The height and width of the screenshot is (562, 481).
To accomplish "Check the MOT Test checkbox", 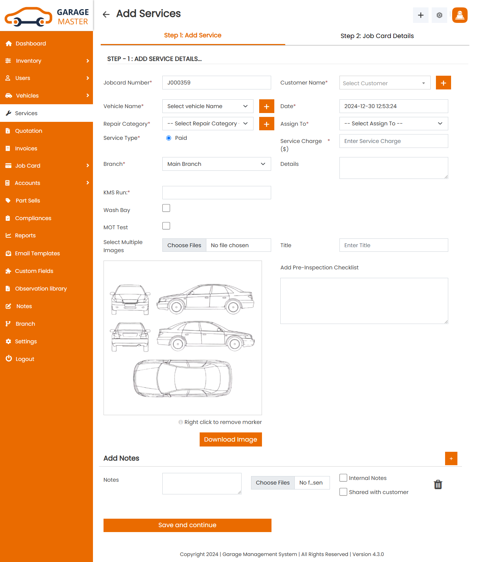I will (166, 226).
